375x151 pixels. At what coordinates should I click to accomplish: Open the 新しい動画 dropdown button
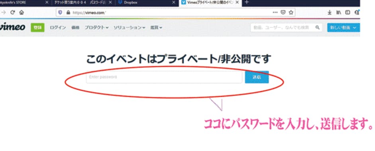[x=344, y=28]
